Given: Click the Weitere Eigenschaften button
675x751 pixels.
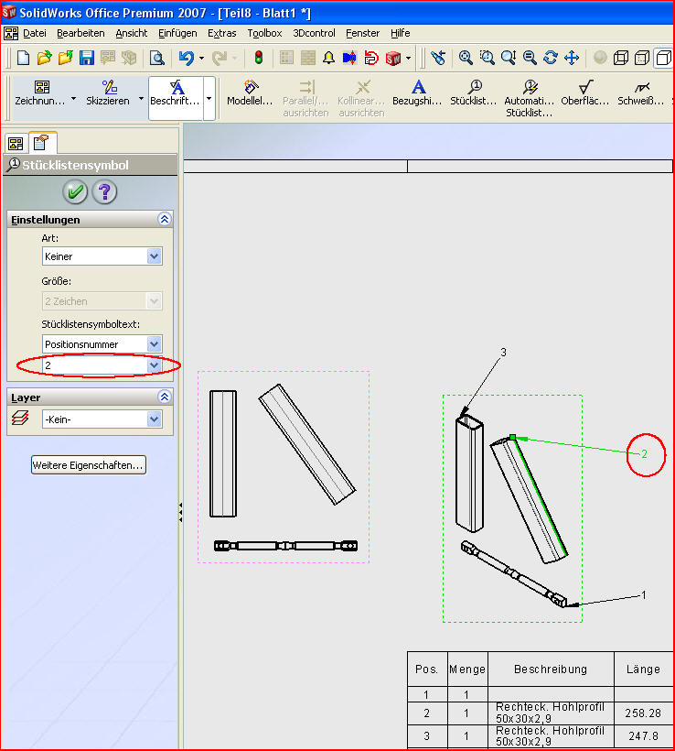Looking at the screenshot, I should coord(89,465).
